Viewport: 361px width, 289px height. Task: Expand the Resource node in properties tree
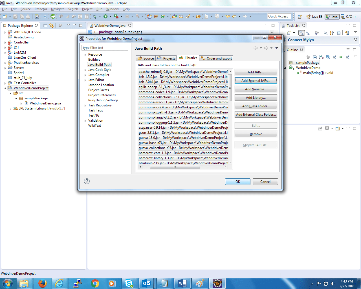(85, 55)
